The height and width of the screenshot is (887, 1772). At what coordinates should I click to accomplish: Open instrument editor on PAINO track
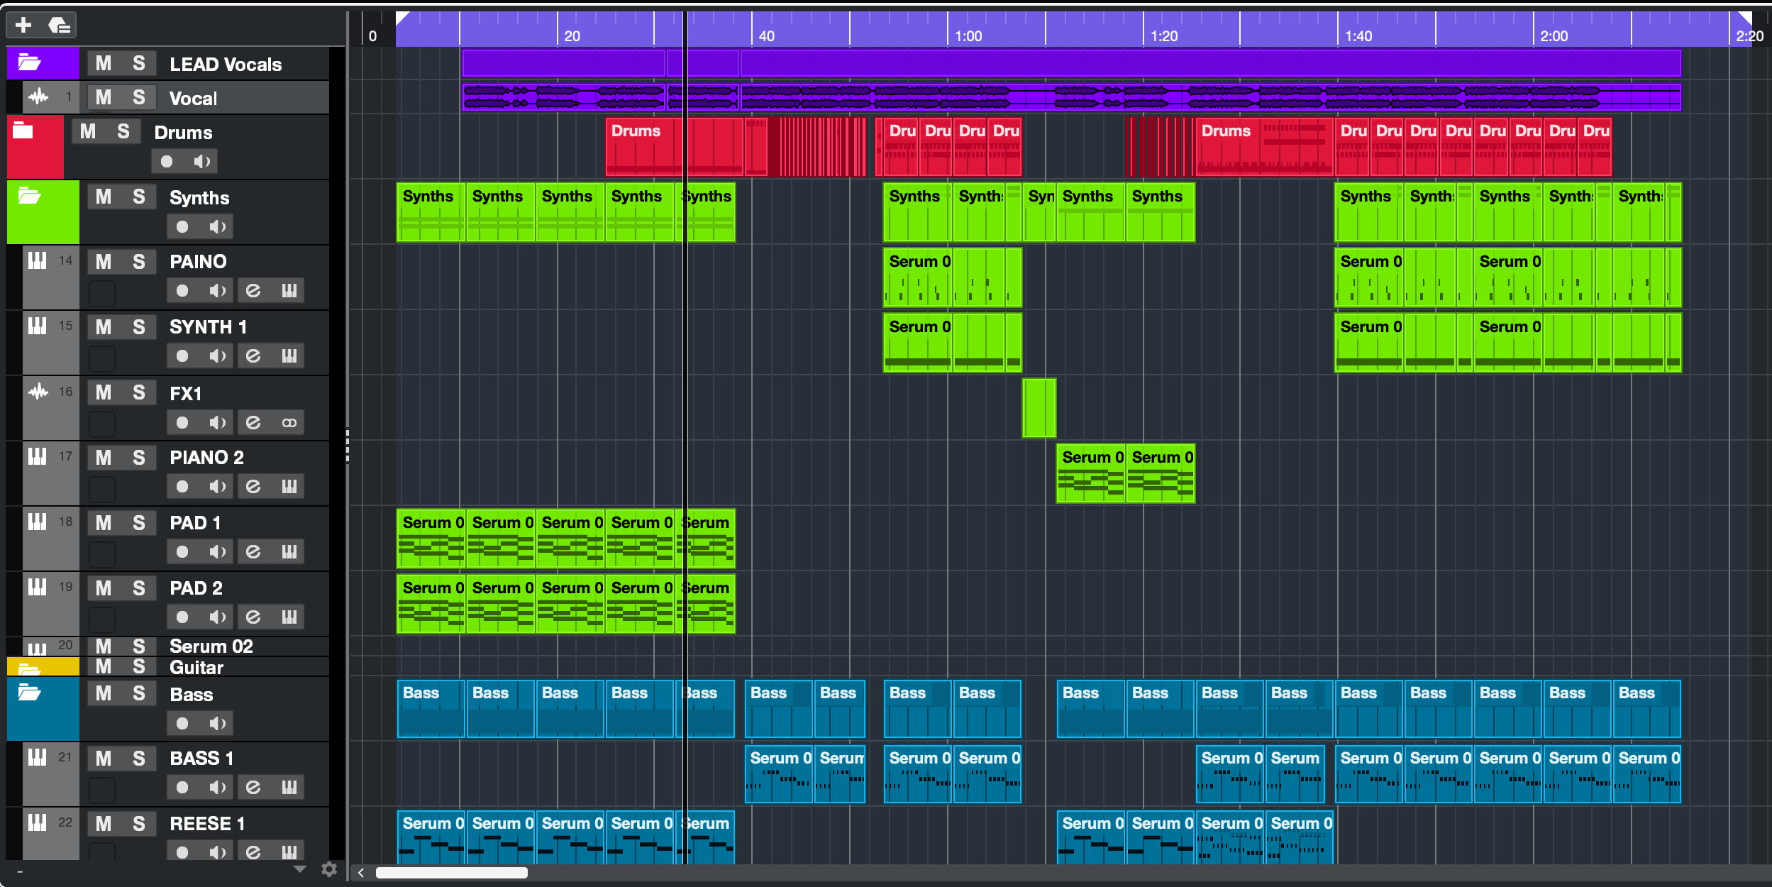tap(289, 290)
